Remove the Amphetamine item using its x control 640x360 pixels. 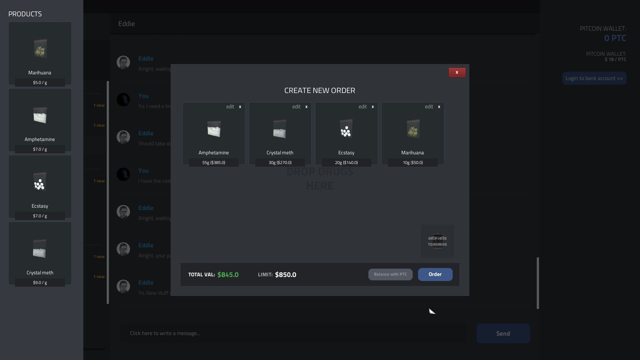coord(240,107)
